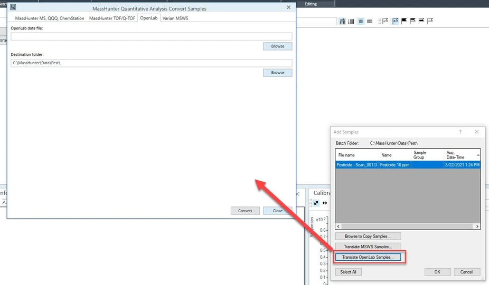Confirm Add Samples with OK
Viewport: 489px width, 285px height.
pyautogui.click(x=437, y=272)
